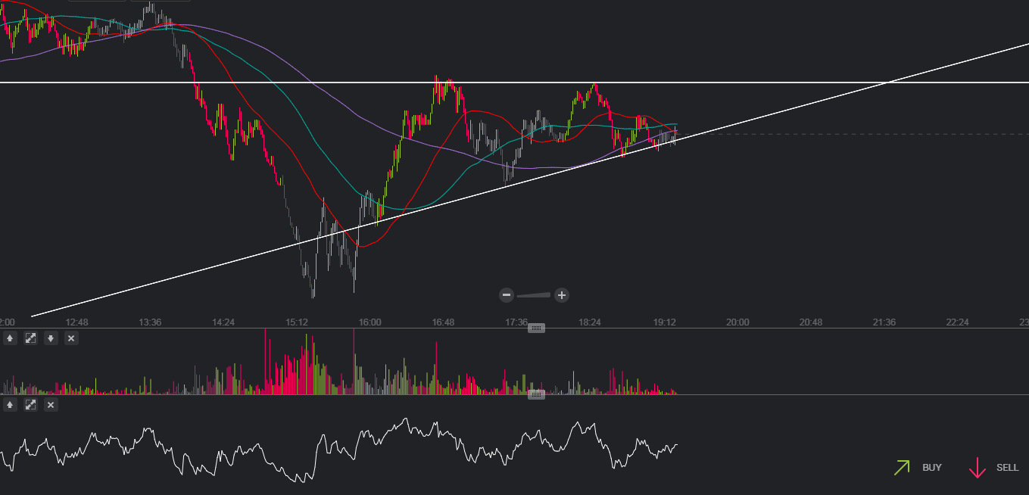
Task: Click the 15:12 time axis label
Action: tap(297, 322)
